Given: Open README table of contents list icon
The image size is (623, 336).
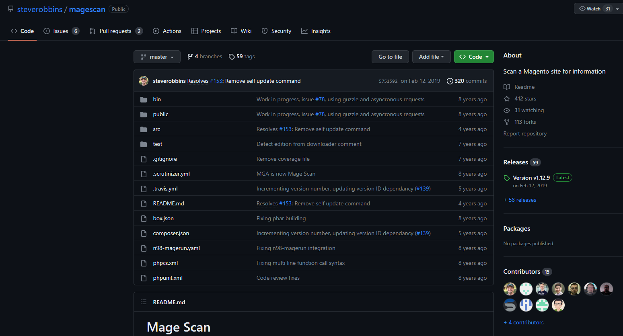Looking at the screenshot, I should (x=144, y=302).
